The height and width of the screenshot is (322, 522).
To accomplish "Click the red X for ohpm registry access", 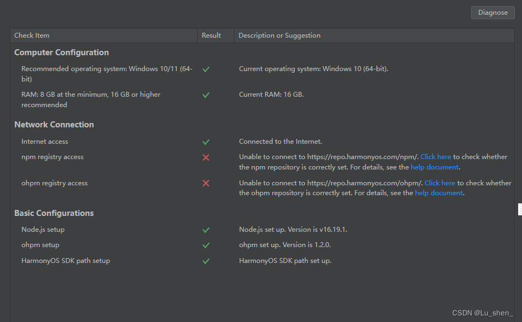I will tap(206, 183).
